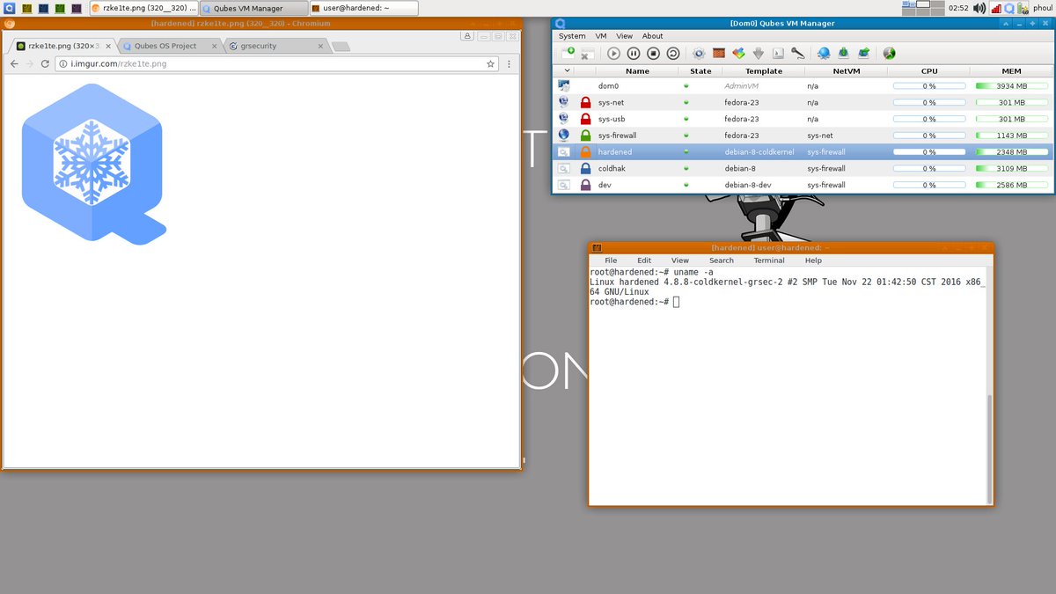Run command in VM terminal icon
This screenshot has height=594, width=1056.
[778, 54]
